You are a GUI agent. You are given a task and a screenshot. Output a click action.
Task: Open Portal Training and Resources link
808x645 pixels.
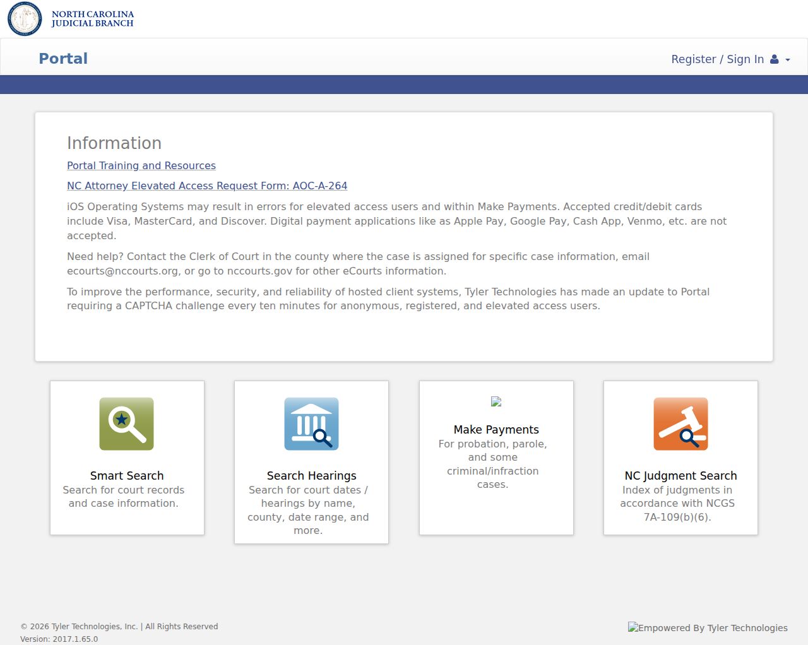pyautogui.click(x=141, y=165)
